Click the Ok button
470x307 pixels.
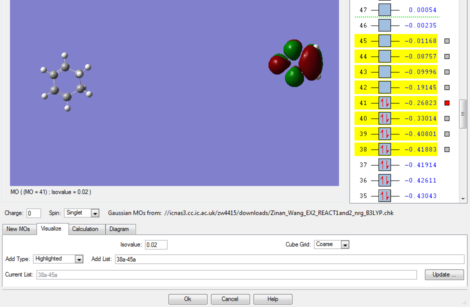pyautogui.click(x=187, y=299)
